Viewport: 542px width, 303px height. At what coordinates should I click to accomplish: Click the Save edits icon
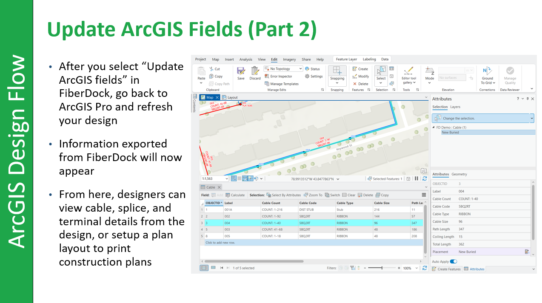[x=241, y=71]
